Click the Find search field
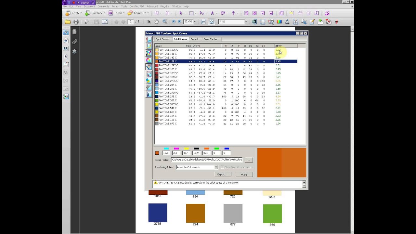 pos(231,22)
